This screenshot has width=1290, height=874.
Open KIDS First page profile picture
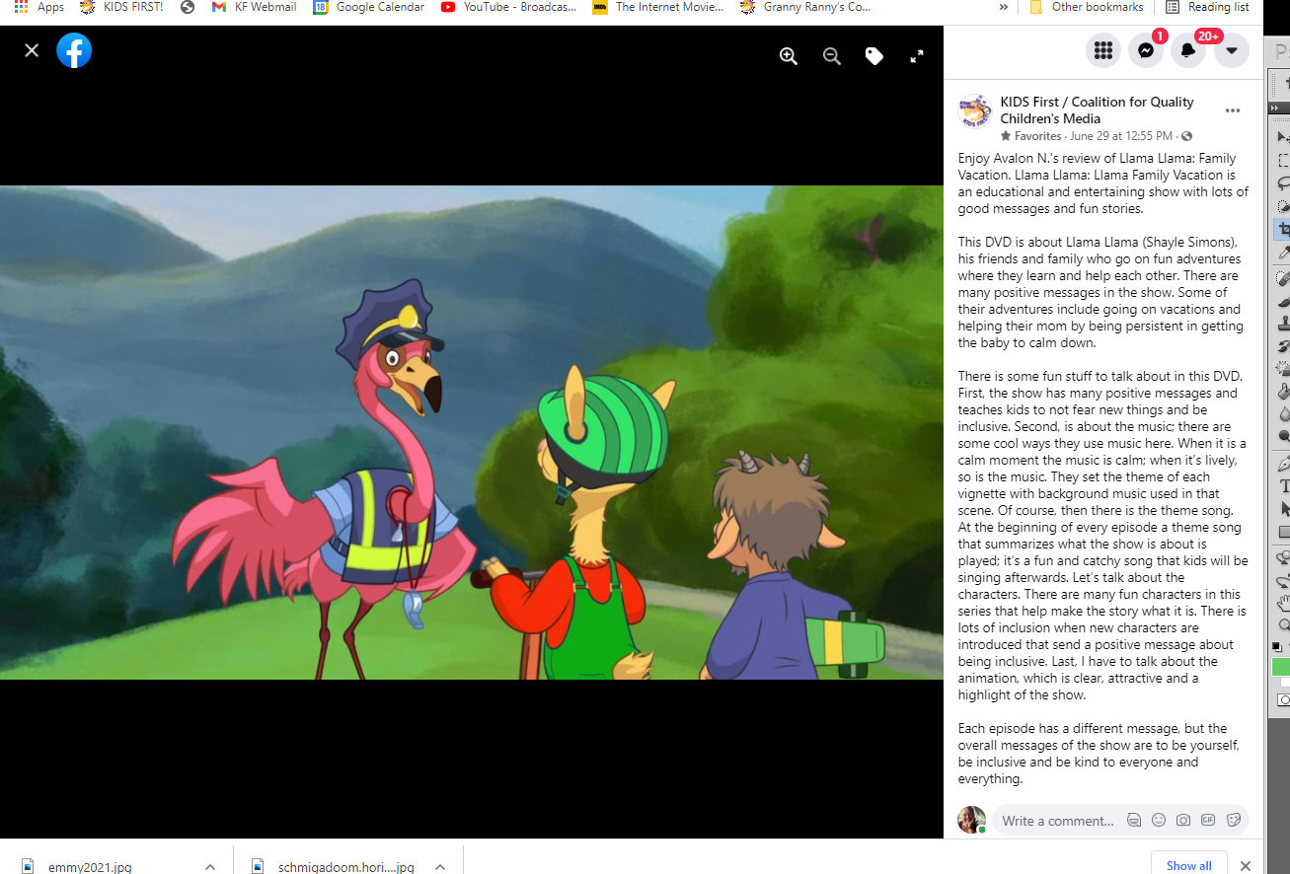point(975,111)
